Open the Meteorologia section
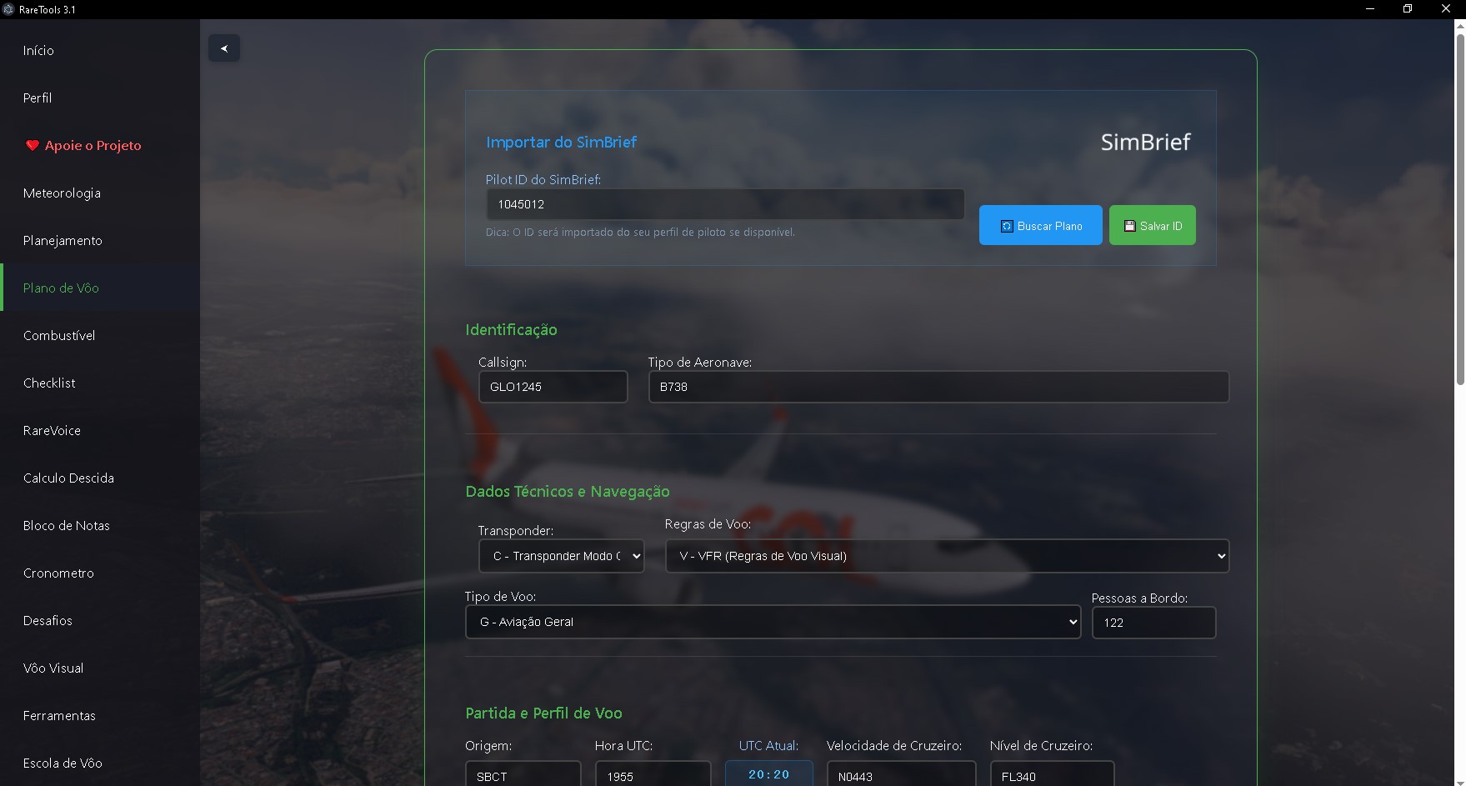 [62, 193]
